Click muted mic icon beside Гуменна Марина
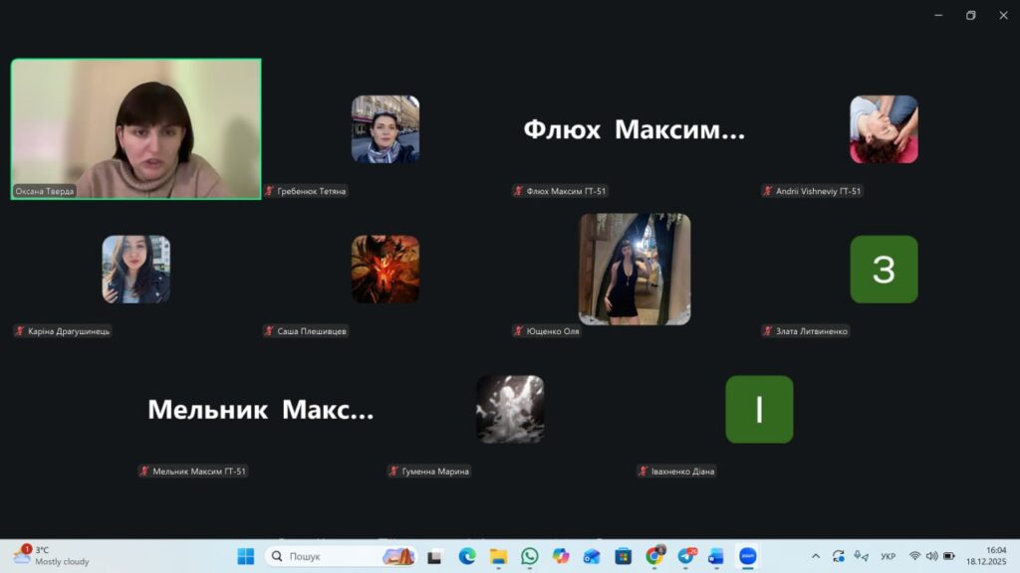Image resolution: width=1020 pixels, height=573 pixels. pyautogui.click(x=394, y=472)
